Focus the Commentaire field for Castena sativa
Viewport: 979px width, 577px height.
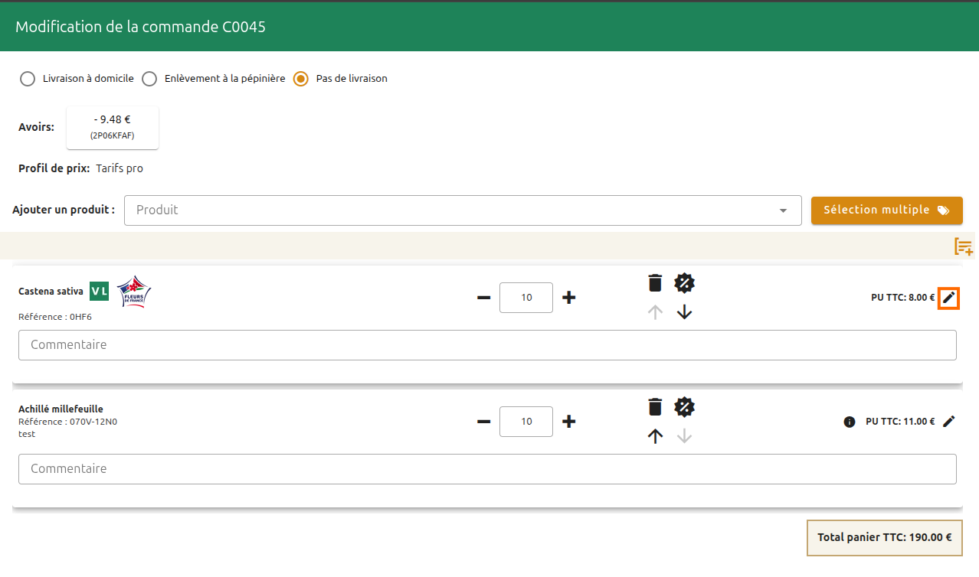487,345
